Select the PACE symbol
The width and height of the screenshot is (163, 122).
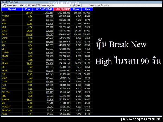pyautogui.click(x=4, y=114)
